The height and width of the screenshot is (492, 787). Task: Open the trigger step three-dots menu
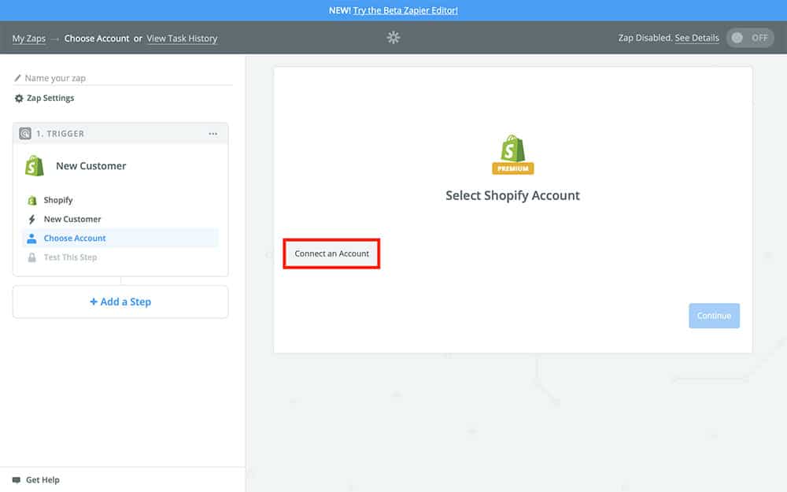[212, 134]
